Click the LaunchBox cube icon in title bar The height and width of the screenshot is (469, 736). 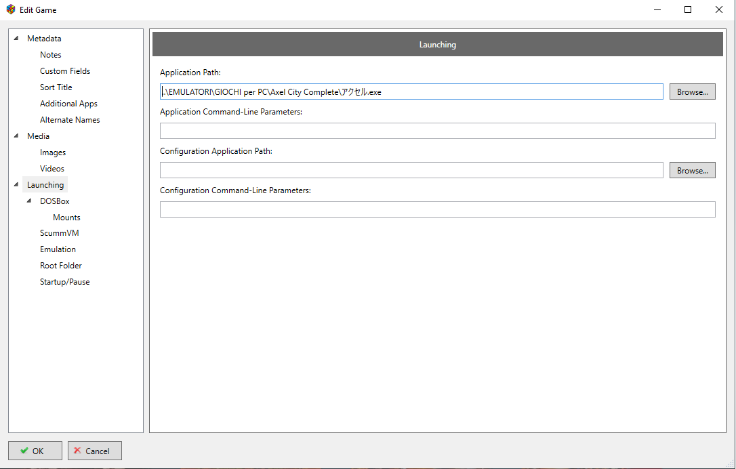click(11, 9)
